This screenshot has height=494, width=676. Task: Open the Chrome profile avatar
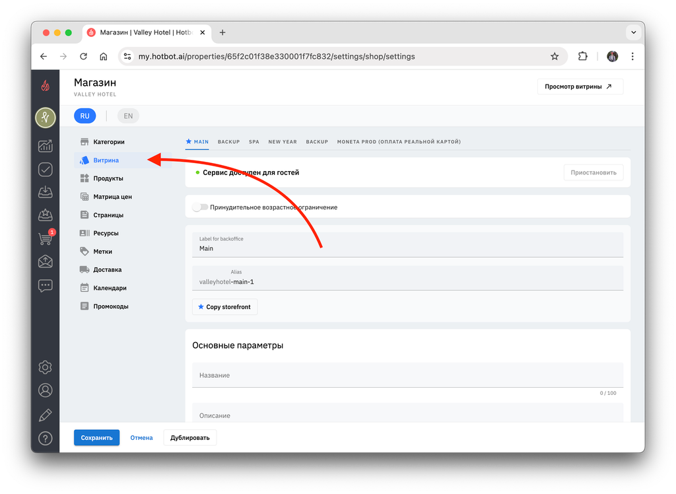point(612,57)
